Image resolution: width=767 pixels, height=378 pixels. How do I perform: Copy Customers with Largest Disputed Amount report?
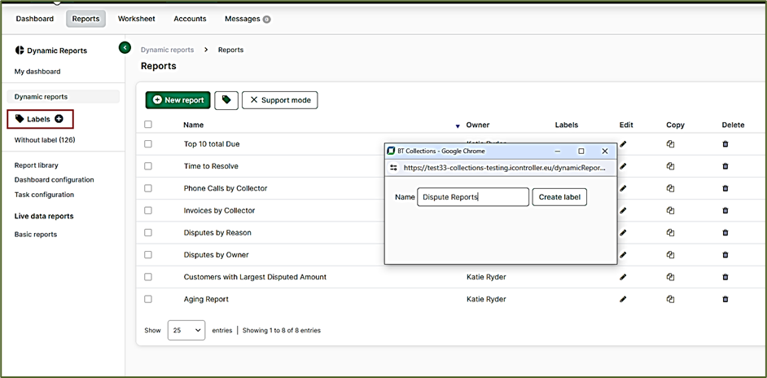(x=671, y=277)
